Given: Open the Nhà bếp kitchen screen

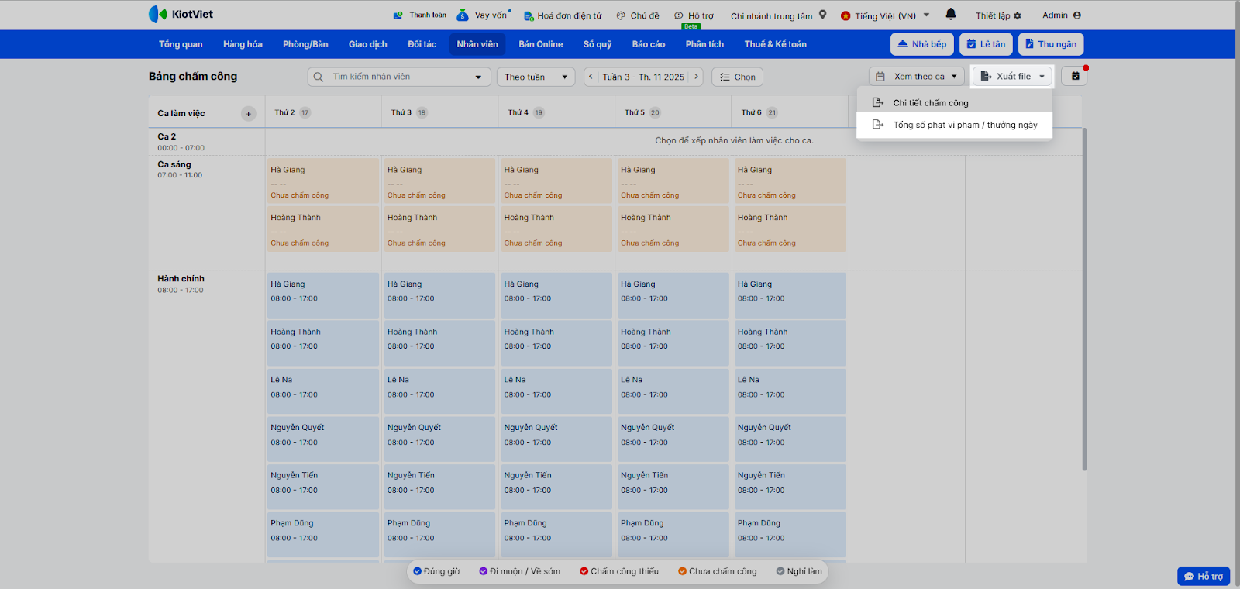Looking at the screenshot, I should click(922, 44).
